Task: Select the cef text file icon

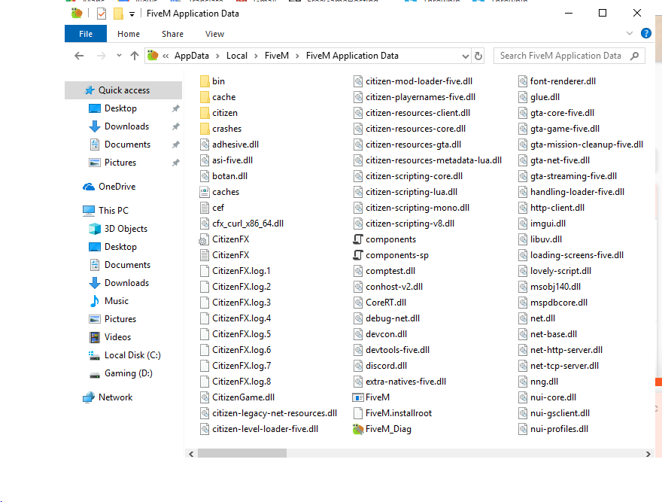Action: click(205, 208)
